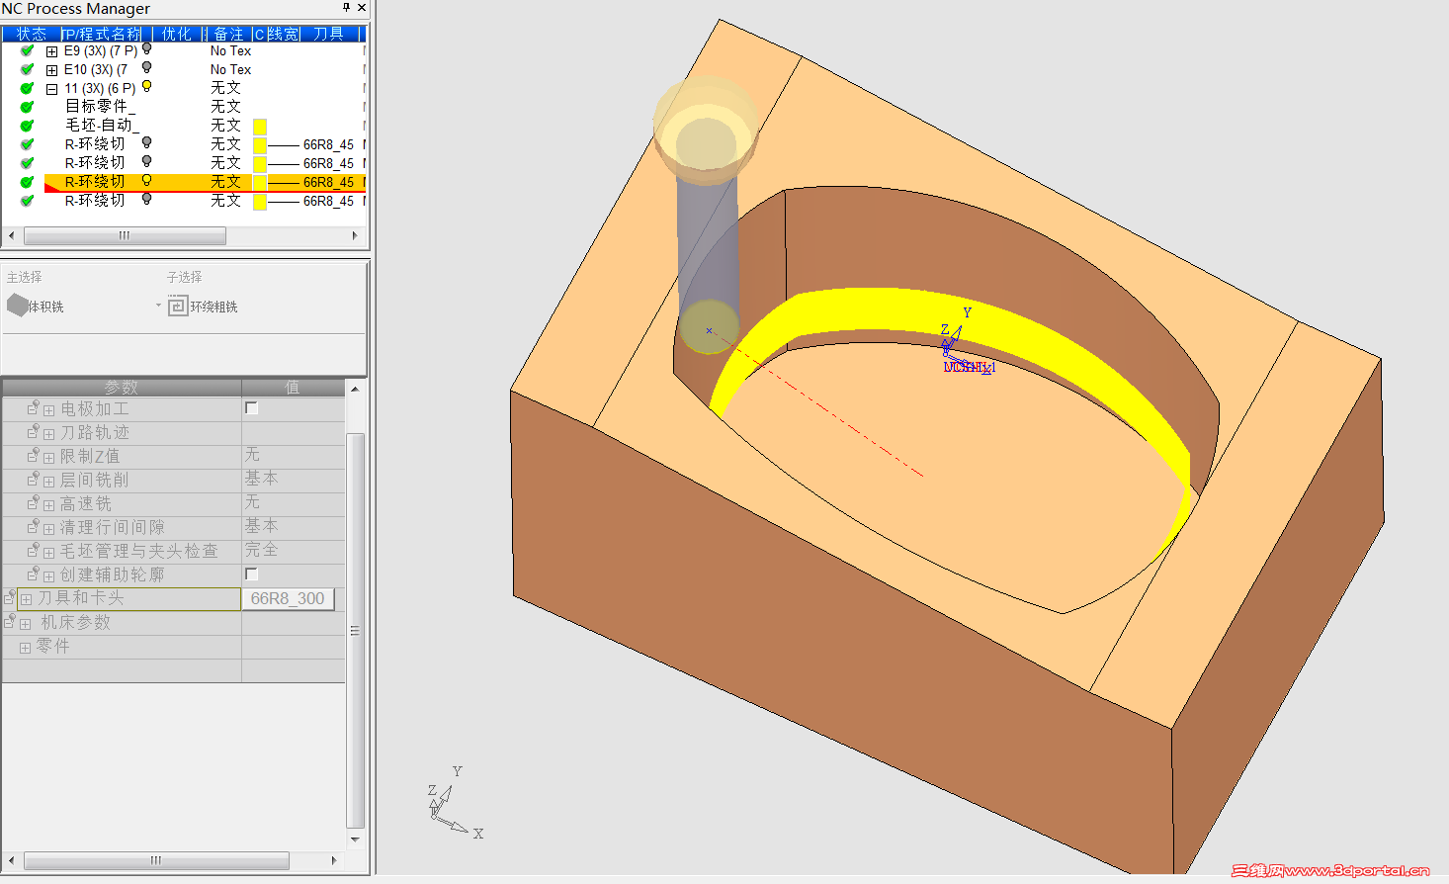Viewport: 1449px width, 884px height.
Task: Click the lock icon beside 高速铣
Action: point(34,502)
